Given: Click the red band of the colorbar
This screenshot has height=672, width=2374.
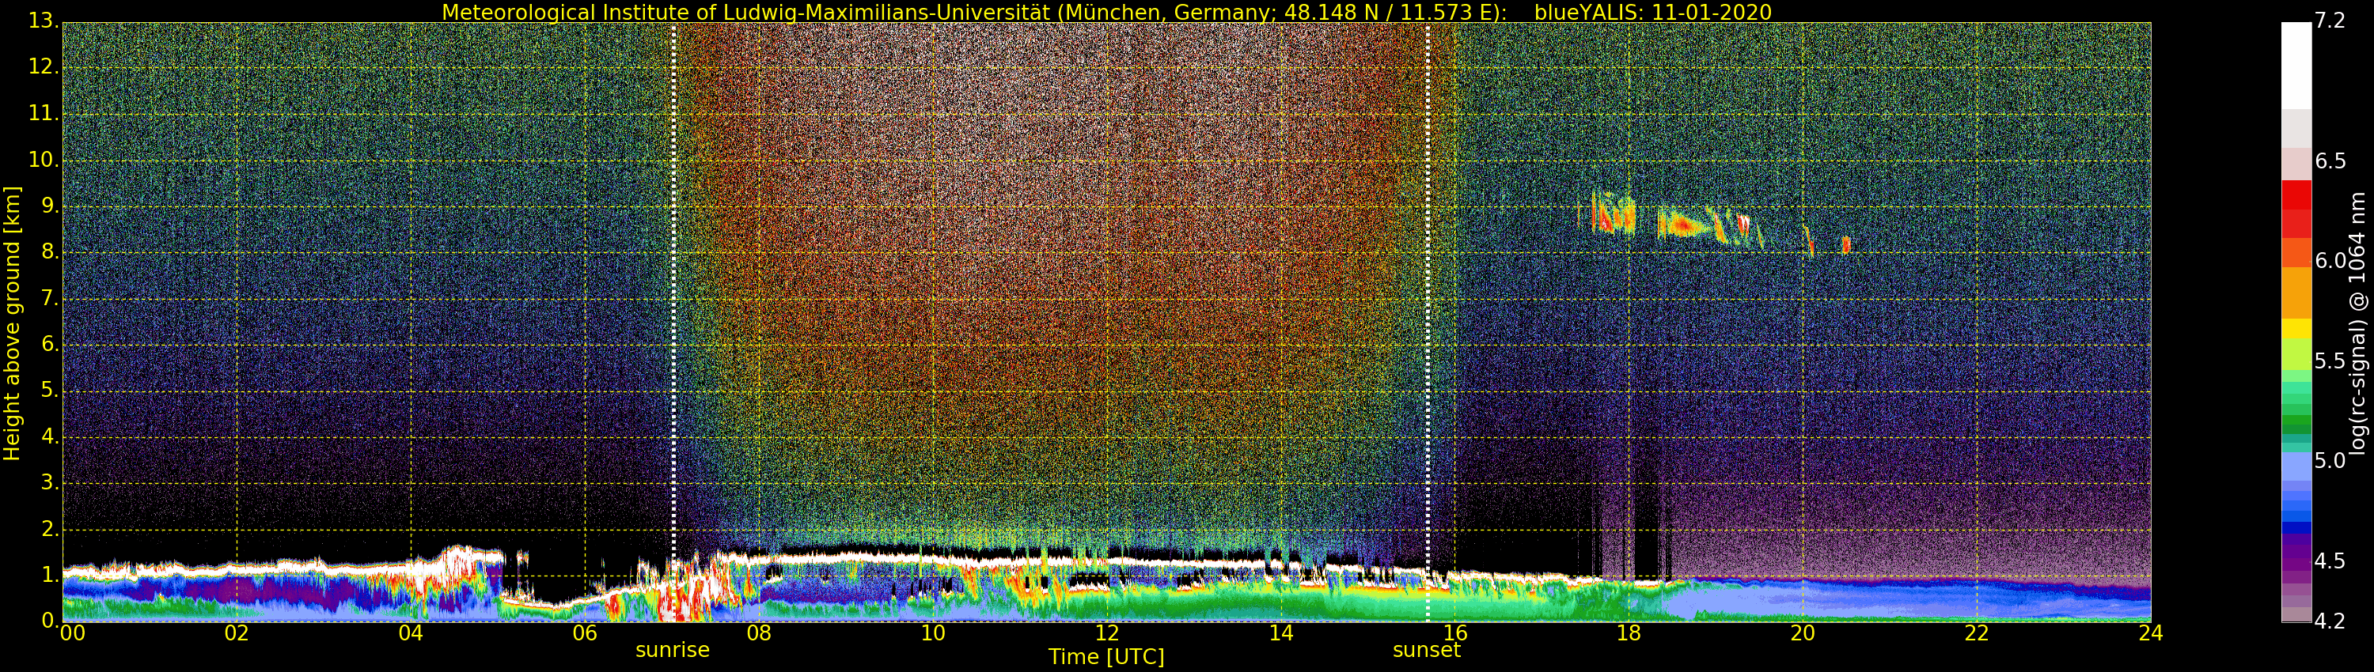Looking at the screenshot, I should [2296, 210].
